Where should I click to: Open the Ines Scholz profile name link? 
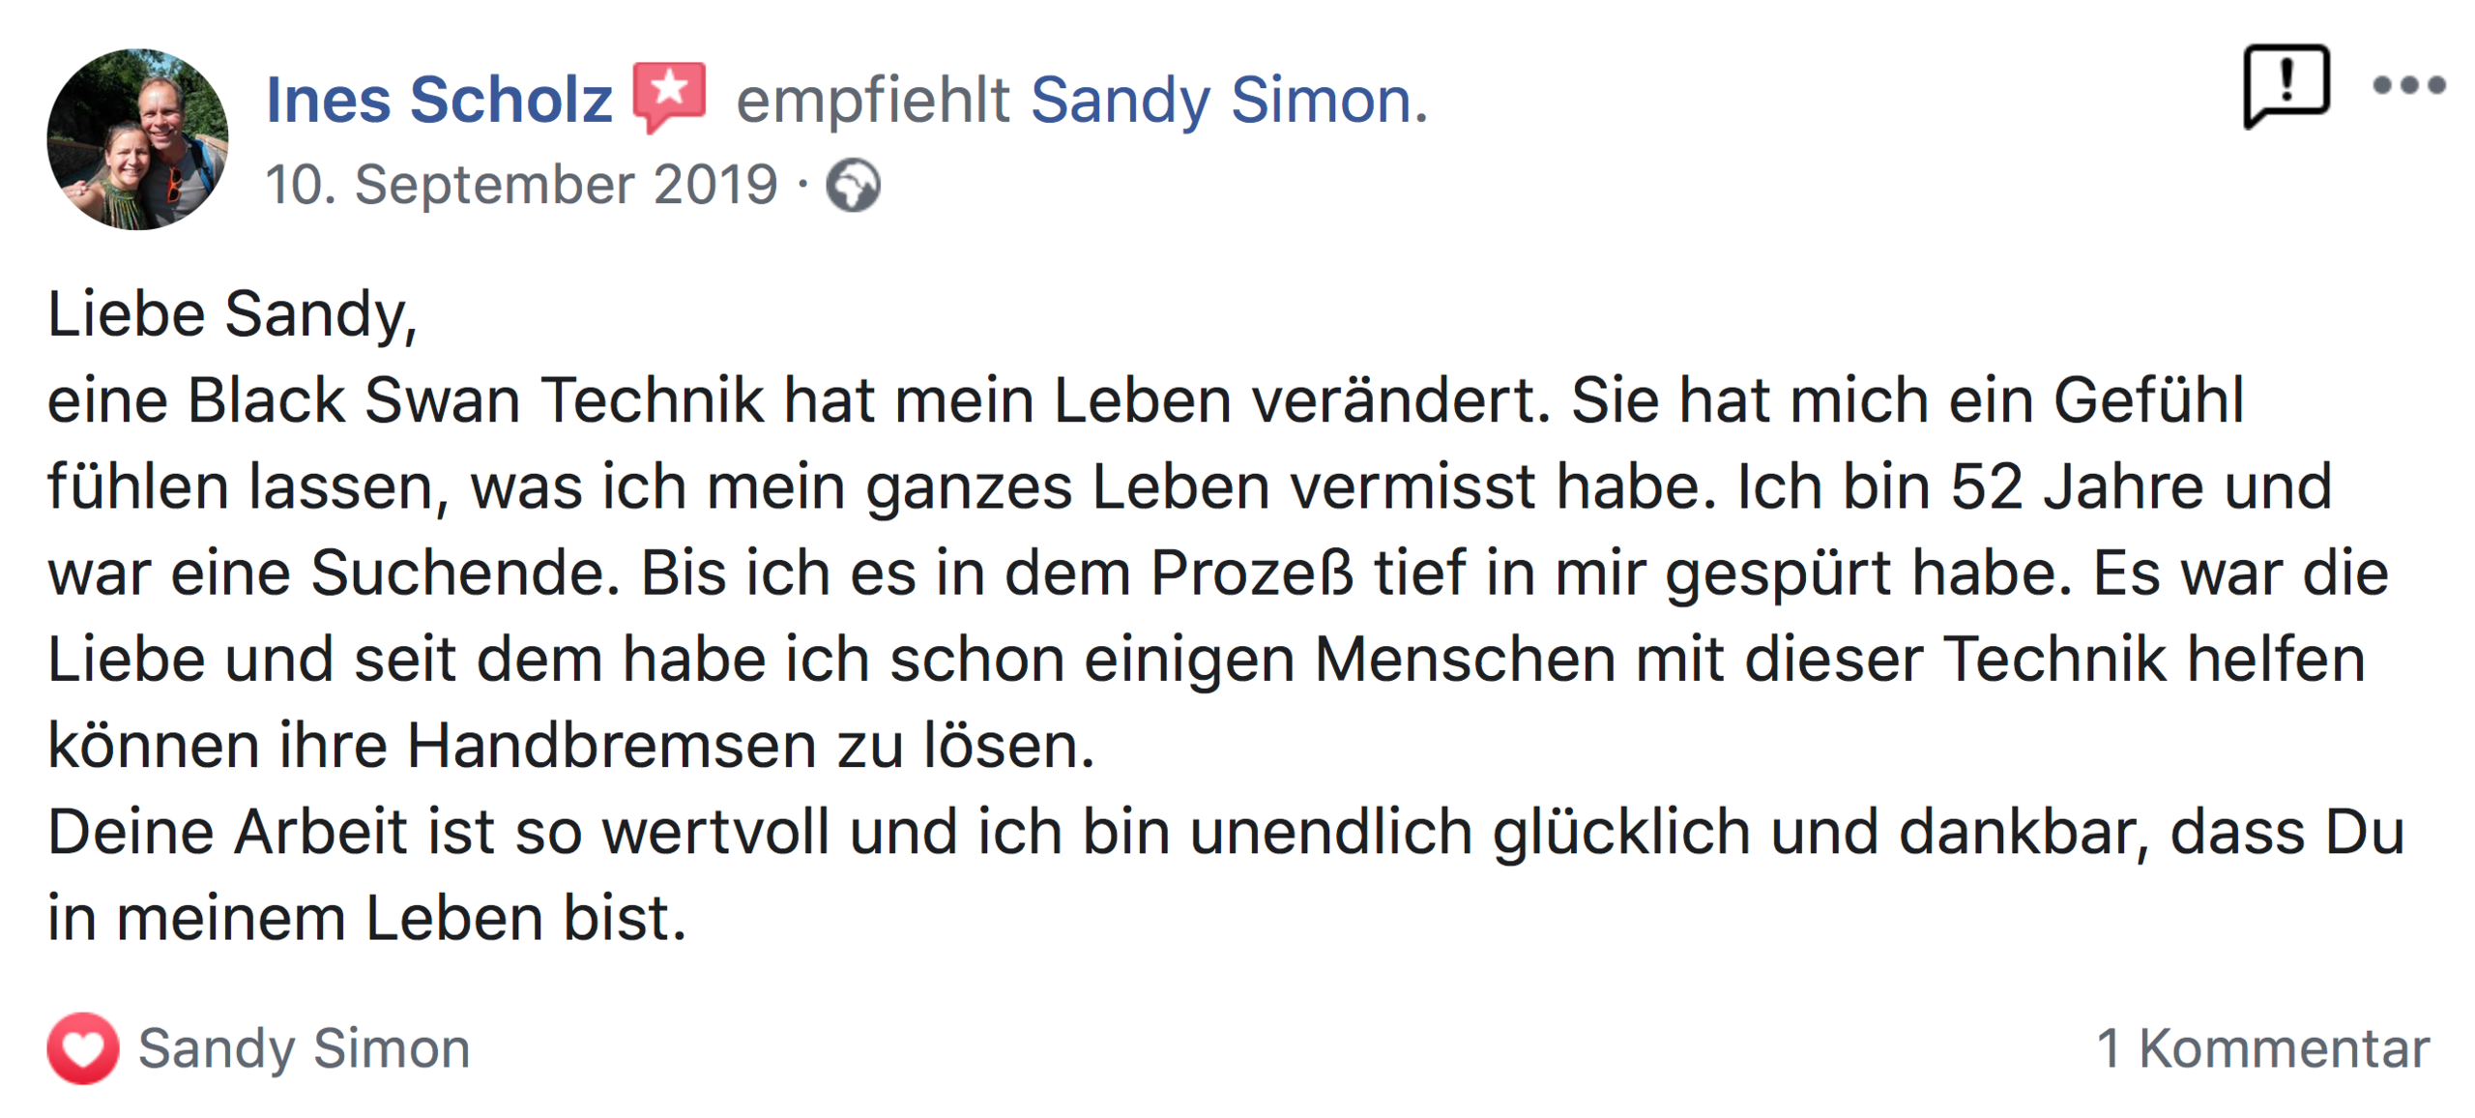point(439,100)
